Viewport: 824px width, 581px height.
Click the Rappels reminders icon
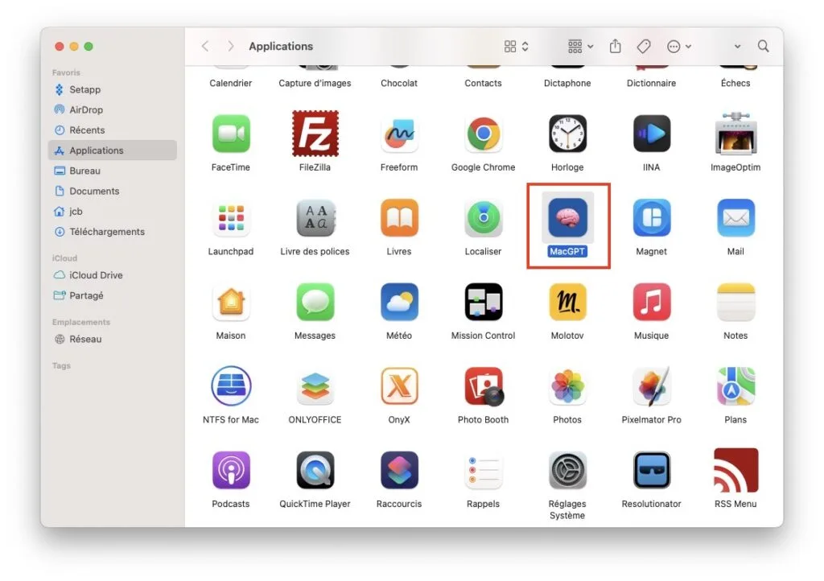(x=484, y=470)
